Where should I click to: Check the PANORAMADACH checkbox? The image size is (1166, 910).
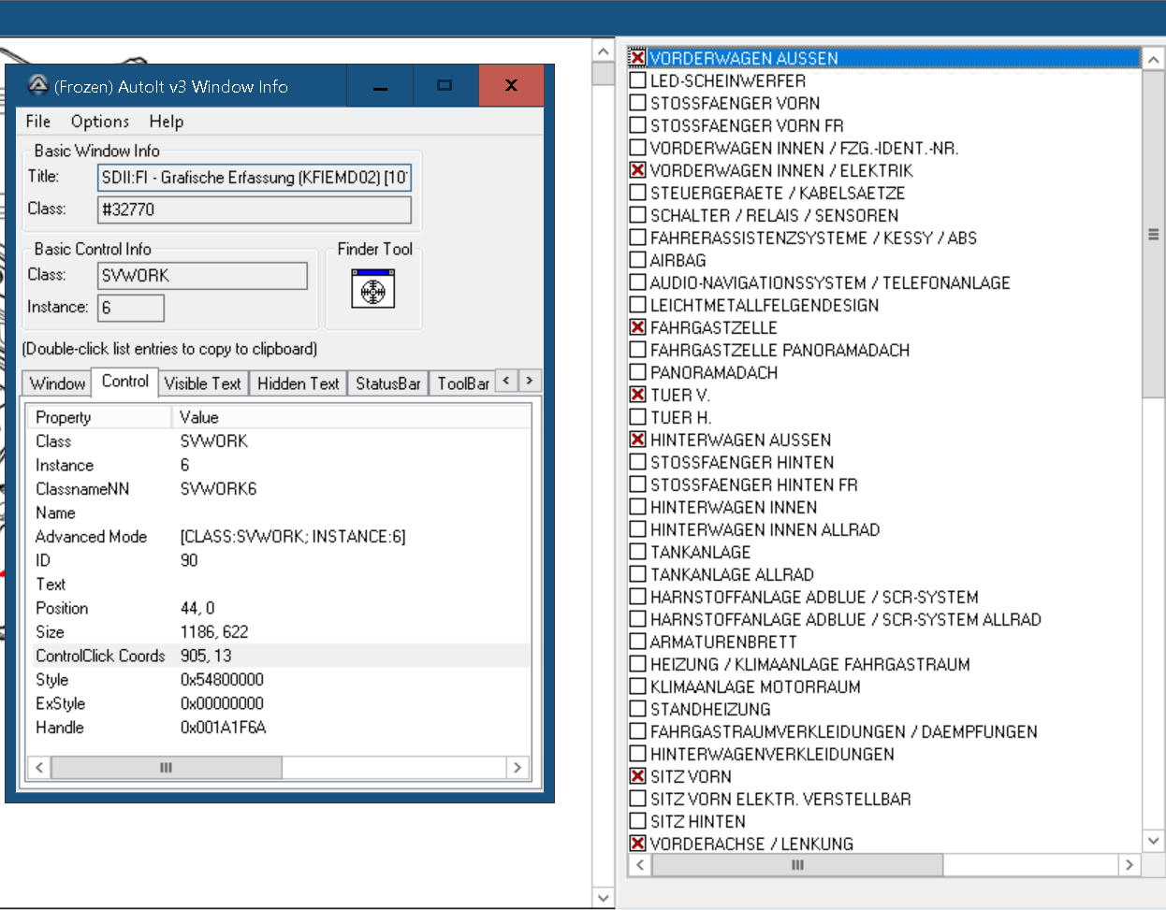637,372
